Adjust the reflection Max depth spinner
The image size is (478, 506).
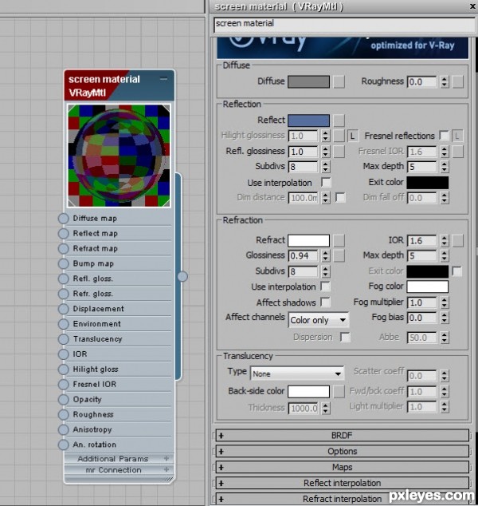(445, 167)
